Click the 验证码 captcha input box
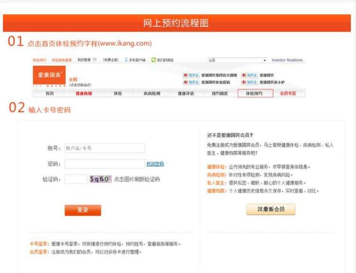The height and width of the screenshot is (273, 356). (x=75, y=179)
